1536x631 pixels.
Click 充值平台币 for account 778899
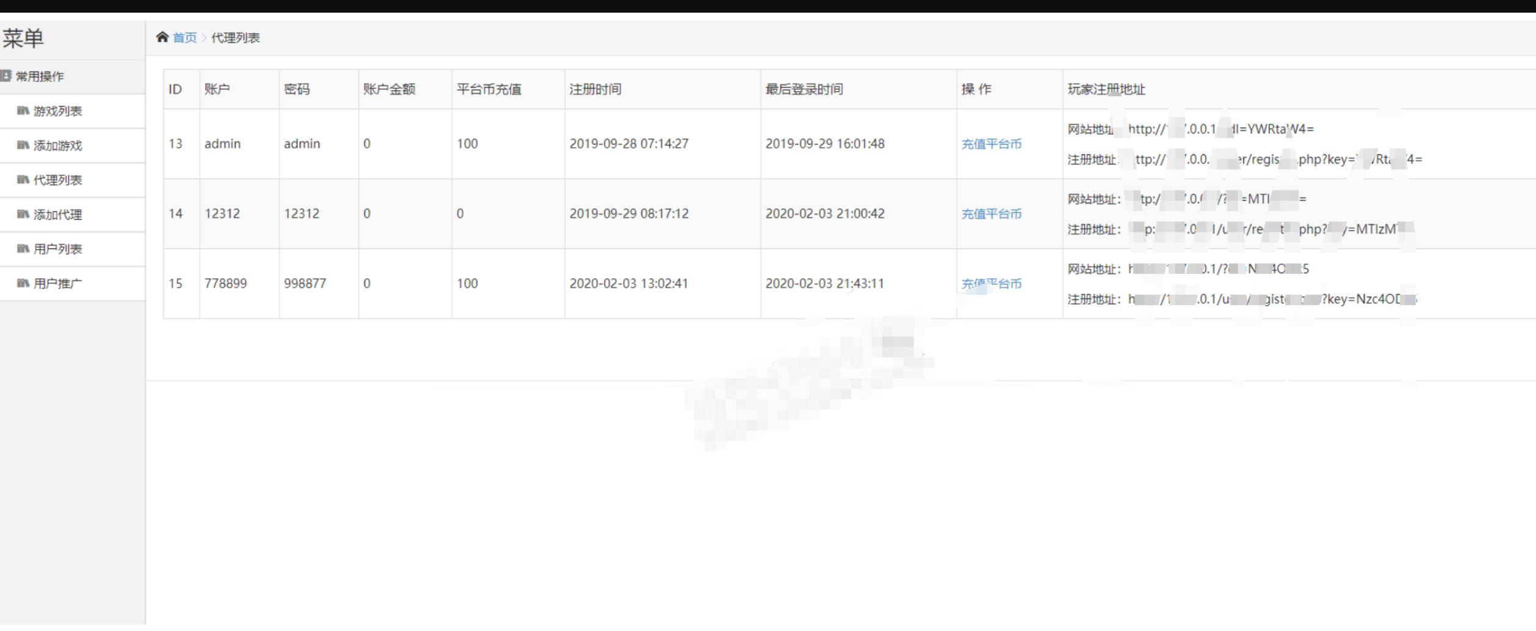pyautogui.click(x=991, y=284)
